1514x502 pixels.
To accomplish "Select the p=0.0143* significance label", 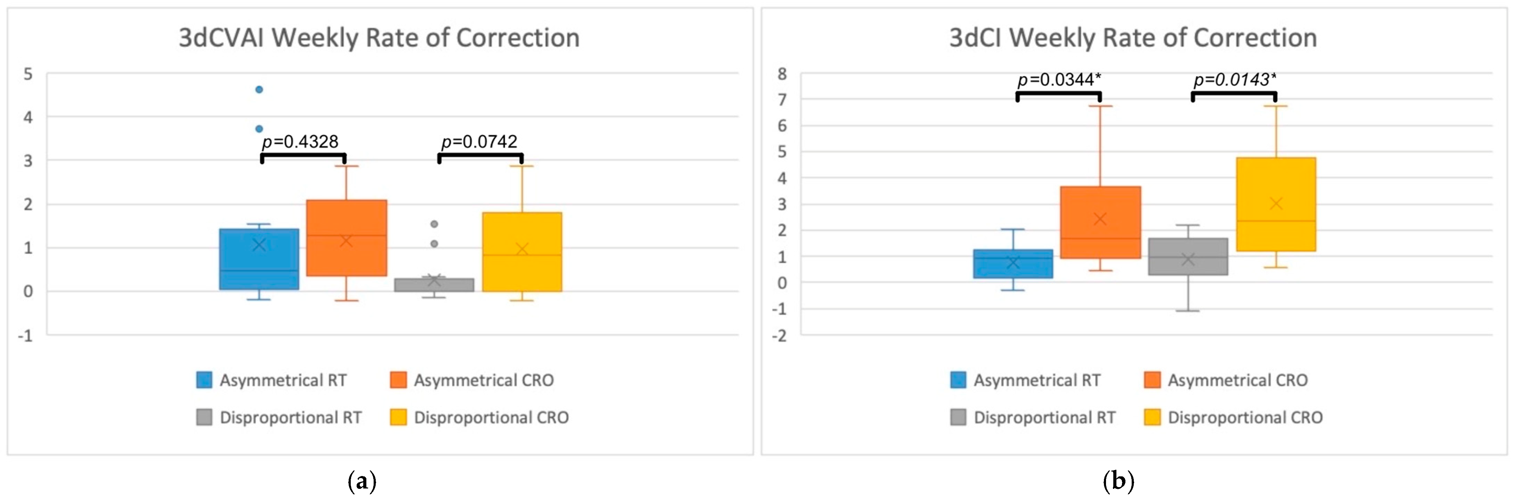I will point(1234,80).
